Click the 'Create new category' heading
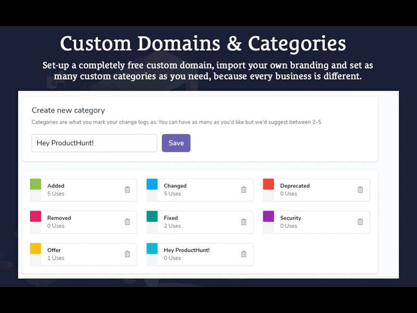The width and height of the screenshot is (417, 313). point(68,111)
